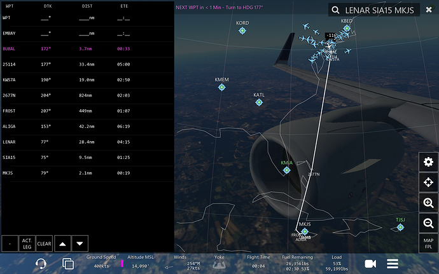Open the map settings gear
This screenshot has height=274, width=439.
point(428,161)
